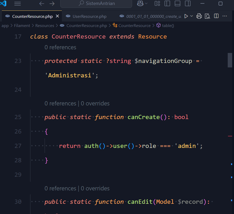This screenshot has width=234, height=214.
Task: Open the Copilot chat icon
Action: point(140,4)
